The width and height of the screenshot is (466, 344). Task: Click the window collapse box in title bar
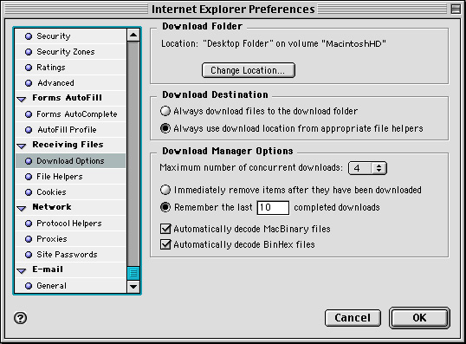point(456,9)
